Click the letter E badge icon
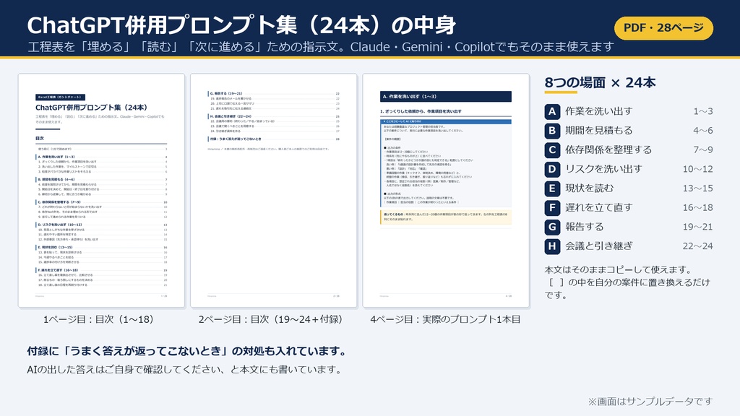The height and width of the screenshot is (416, 740). [552, 188]
